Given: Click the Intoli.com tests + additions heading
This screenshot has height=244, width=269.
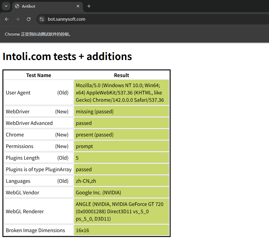Looking at the screenshot, I should tap(67, 56).
